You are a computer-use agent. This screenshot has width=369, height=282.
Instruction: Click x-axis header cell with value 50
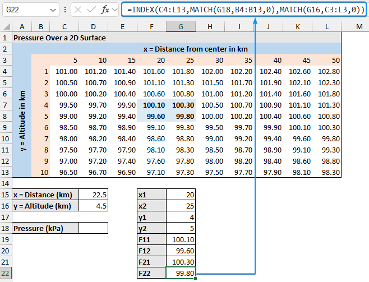tap(326, 60)
